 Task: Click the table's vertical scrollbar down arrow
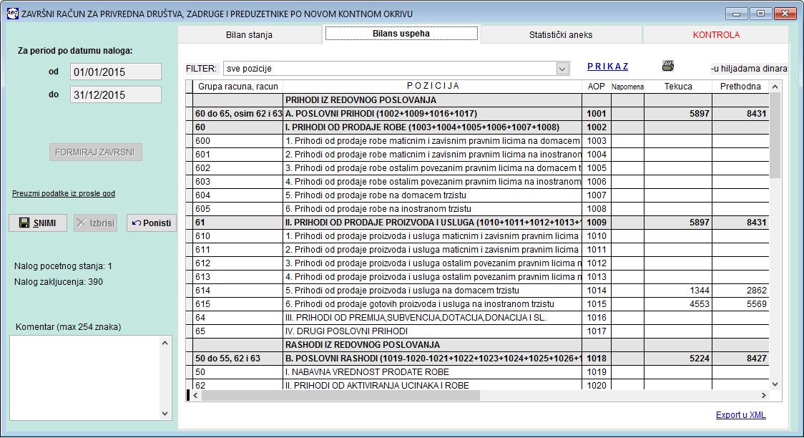tap(775, 384)
